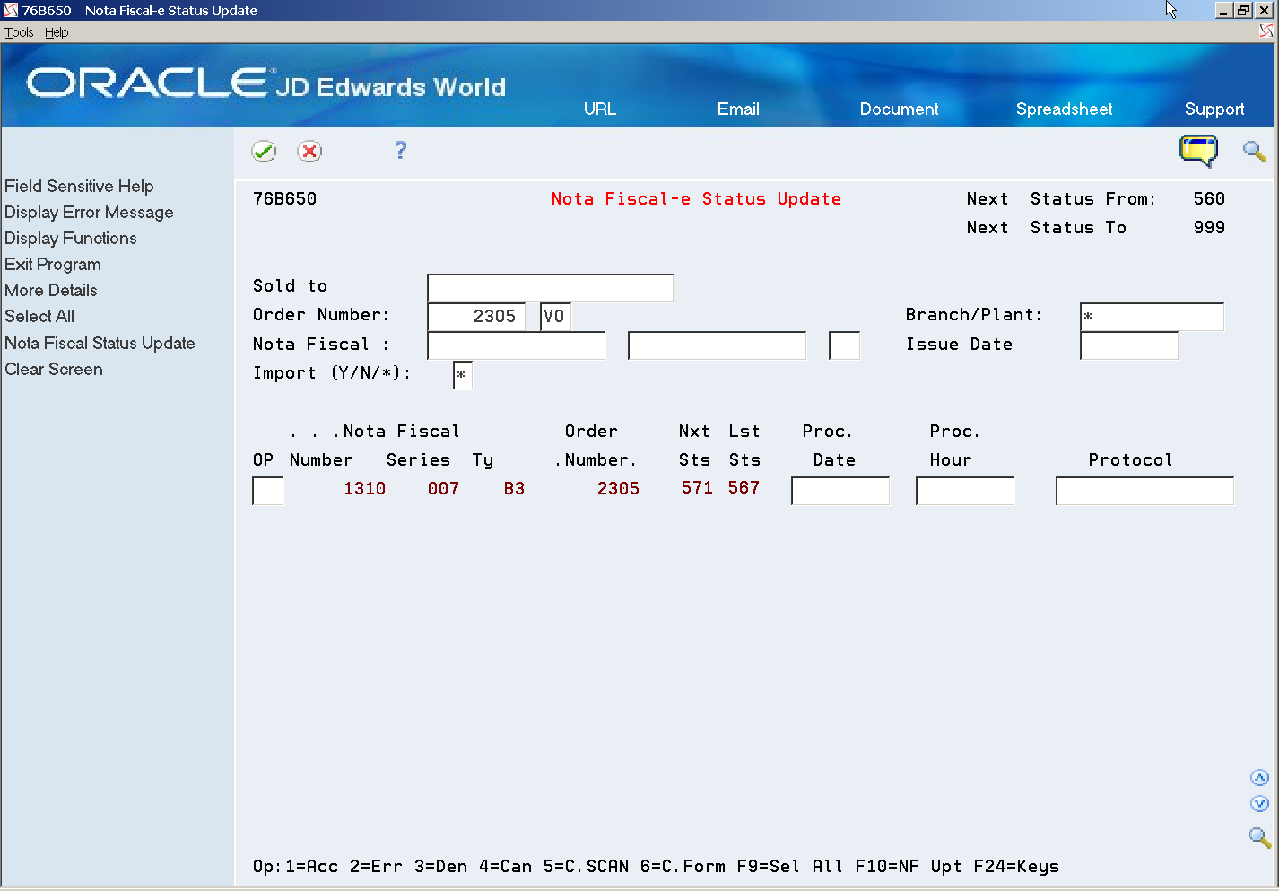Click the red X cancel icon
Screen dimensions: 1279x891
pos(309,152)
